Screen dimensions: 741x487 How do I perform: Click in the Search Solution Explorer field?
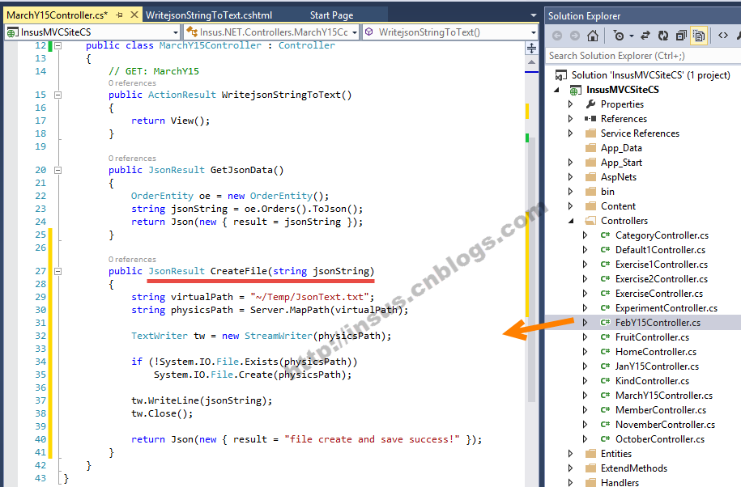pos(643,56)
